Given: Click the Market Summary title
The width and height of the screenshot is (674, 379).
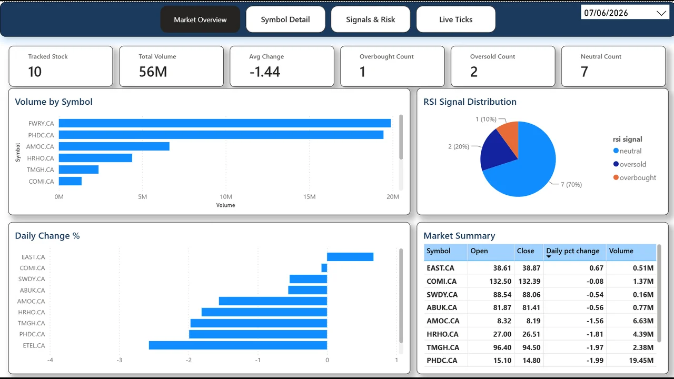Looking at the screenshot, I should click(x=459, y=236).
